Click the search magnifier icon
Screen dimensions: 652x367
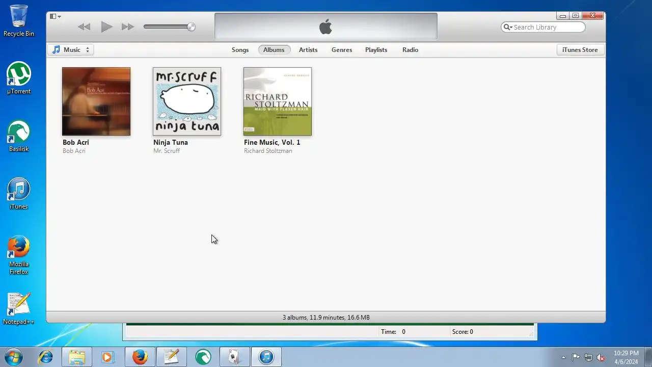(x=508, y=27)
